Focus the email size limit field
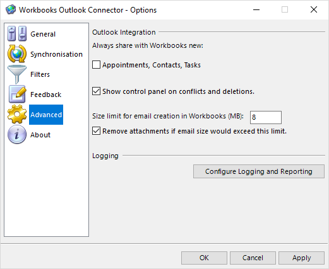The height and width of the screenshot is (269, 329). coord(266,117)
